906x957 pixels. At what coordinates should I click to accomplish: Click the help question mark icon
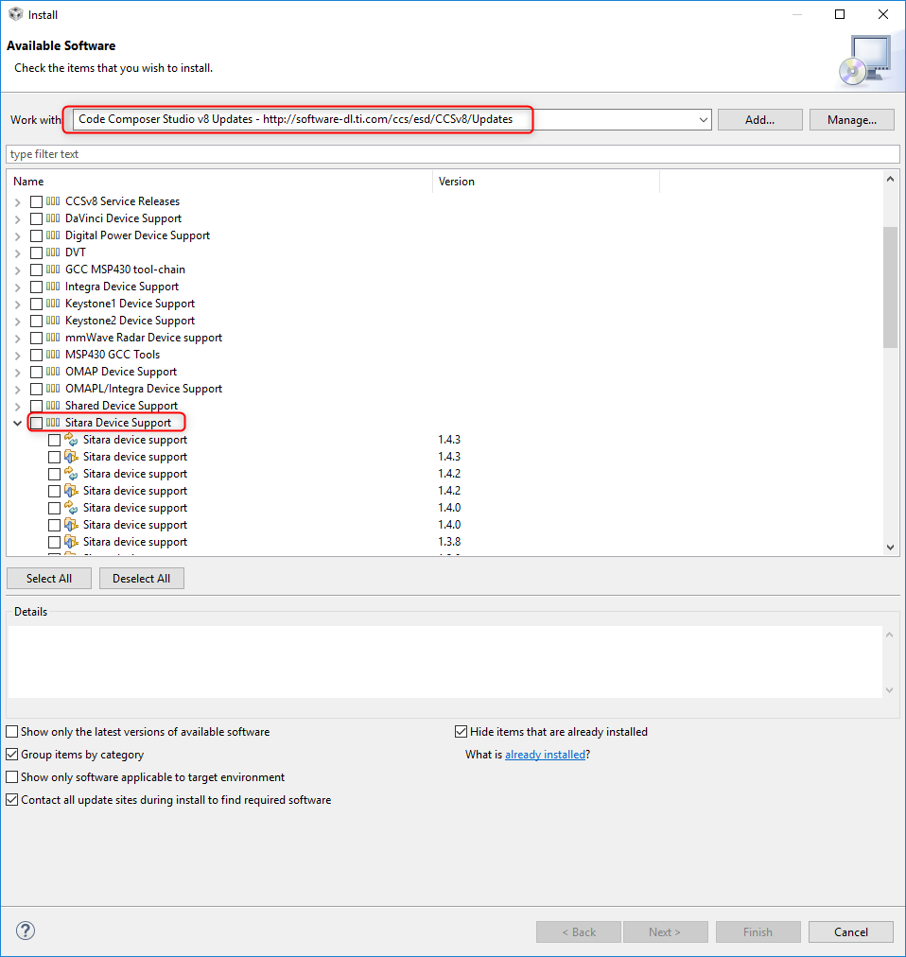click(25, 931)
